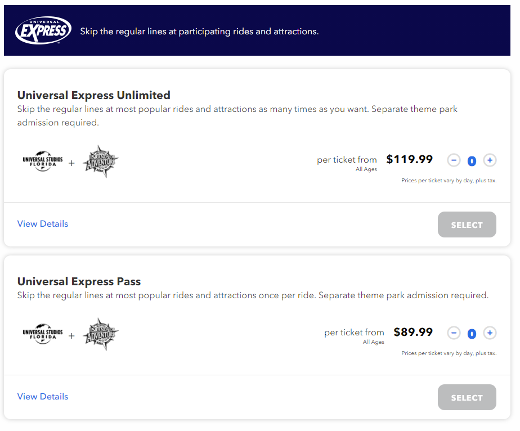
Task: Open View Details for Universal Express Unlimited
Action: coord(43,224)
